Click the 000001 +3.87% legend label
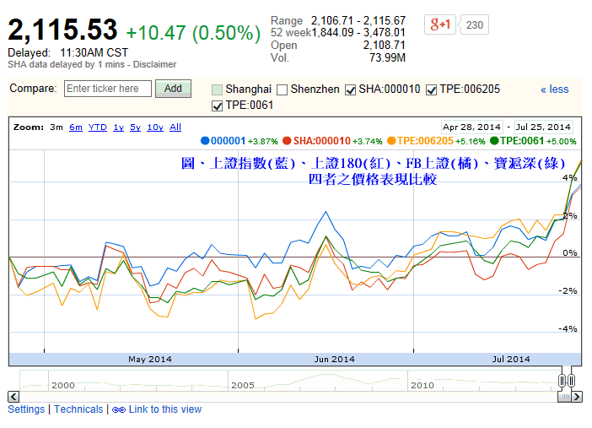The image size is (592, 428). 245,141
